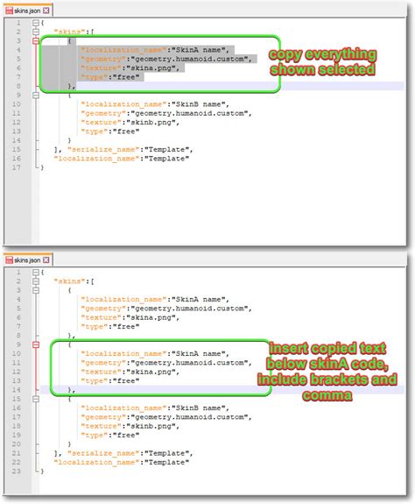Select the skins.json tab in bottom editor

(x=28, y=260)
